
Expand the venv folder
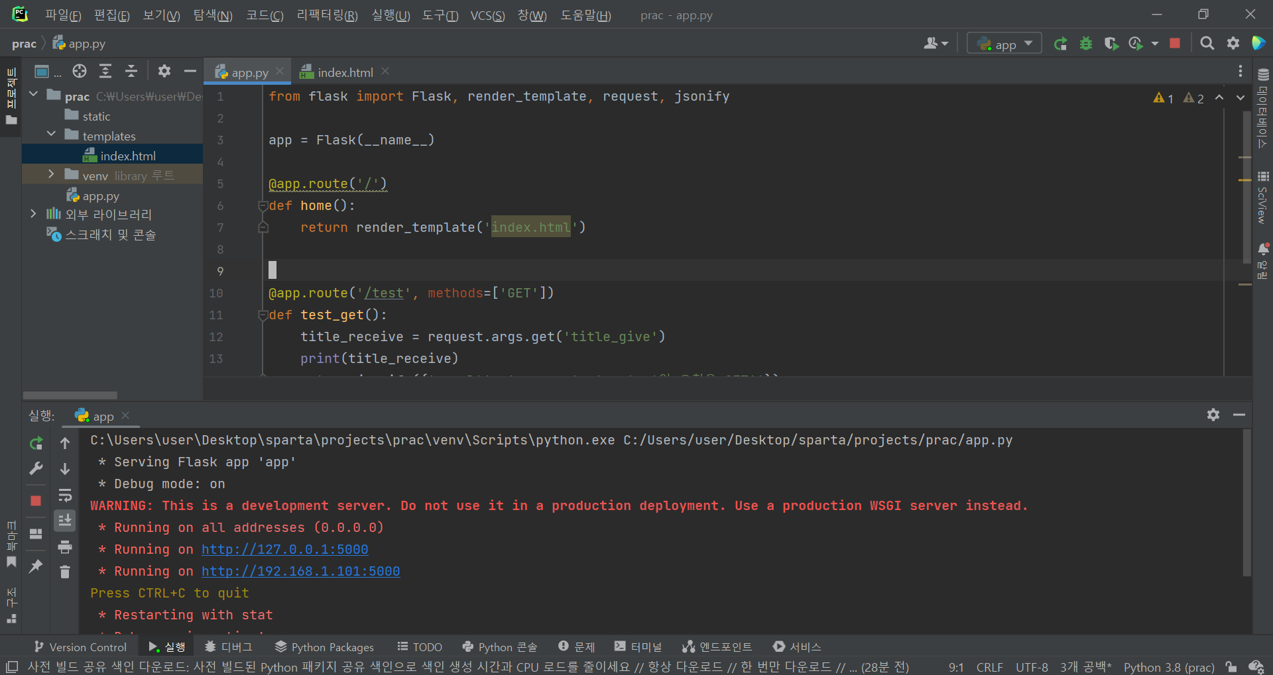click(51, 174)
